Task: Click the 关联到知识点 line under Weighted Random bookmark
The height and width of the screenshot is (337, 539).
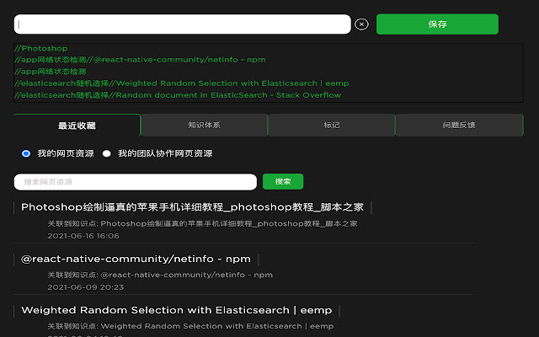Action: point(190,326)
